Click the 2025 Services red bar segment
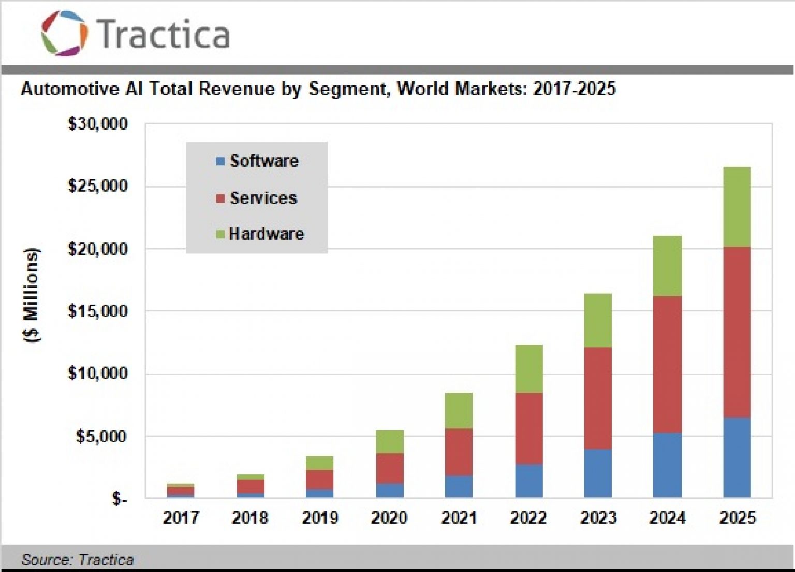The image size is (795, 572). (737, 332)
